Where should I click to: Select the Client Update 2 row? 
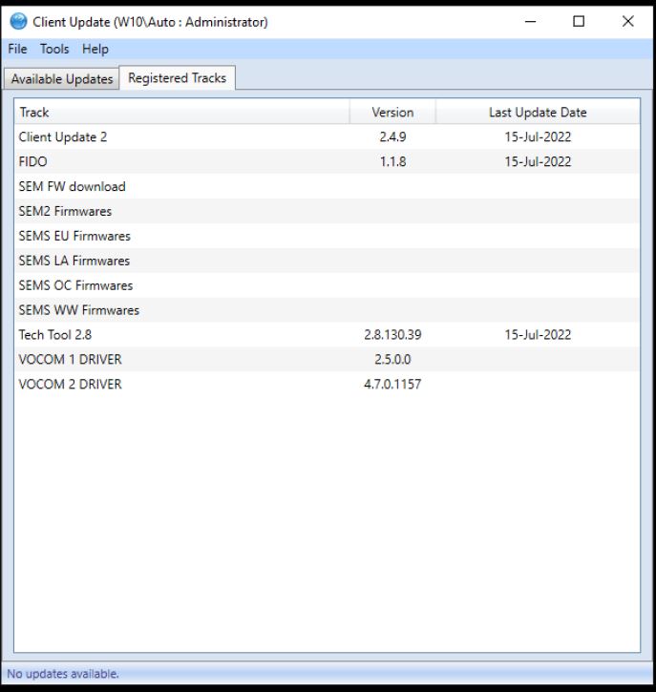tap(327, 136)
